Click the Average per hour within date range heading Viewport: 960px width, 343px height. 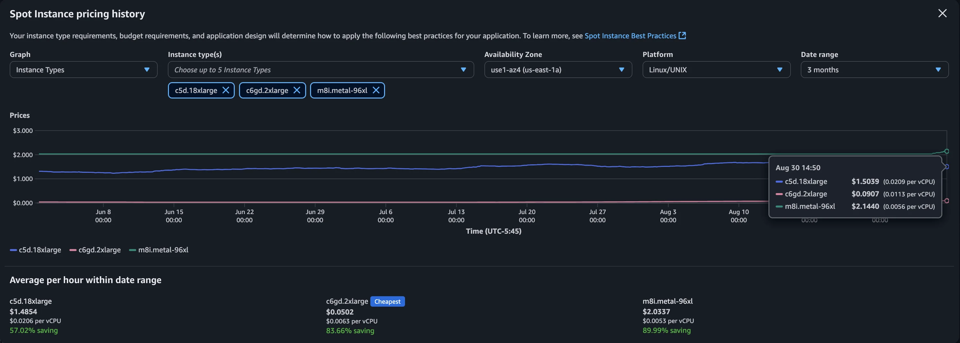click(85, 280)
